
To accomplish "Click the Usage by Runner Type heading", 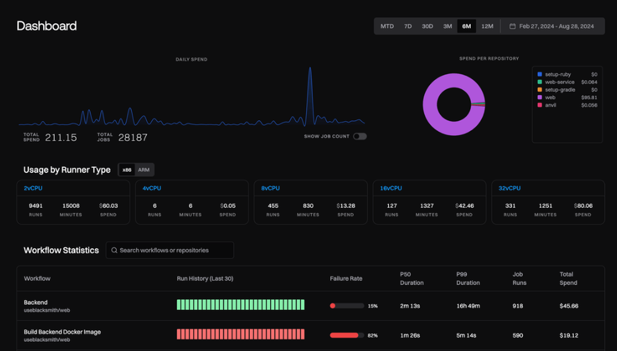I will coord(67,170).
